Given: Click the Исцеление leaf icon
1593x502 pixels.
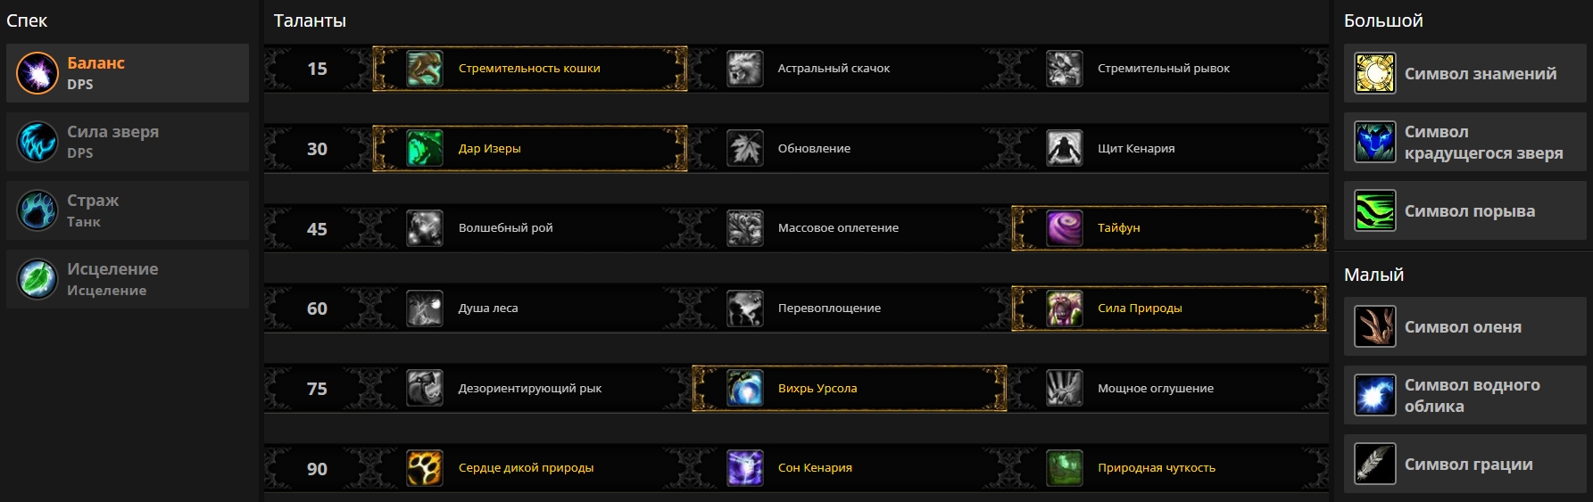Looking at the screenshot, I should pos(37,279).
